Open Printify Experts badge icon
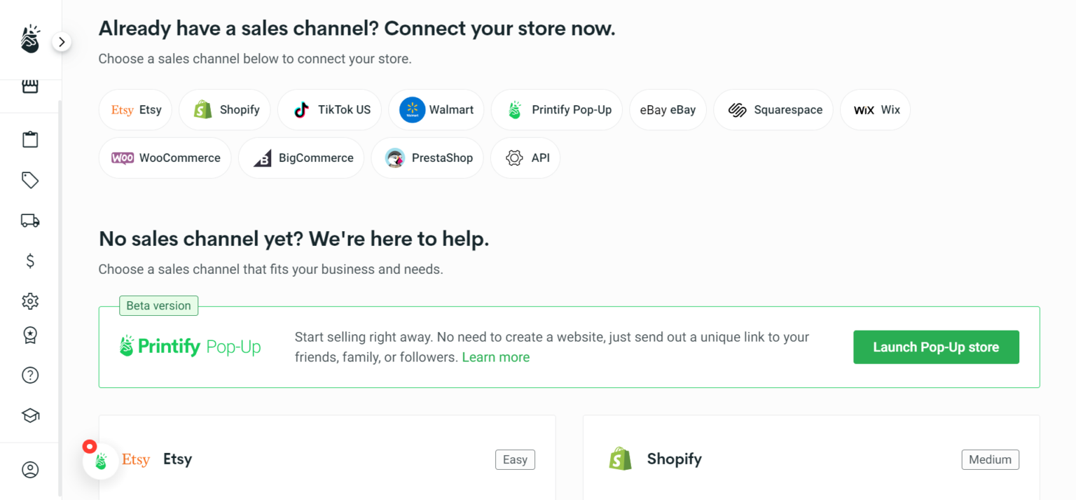The width and height of the screenshot is (1076, 500). 30,335
